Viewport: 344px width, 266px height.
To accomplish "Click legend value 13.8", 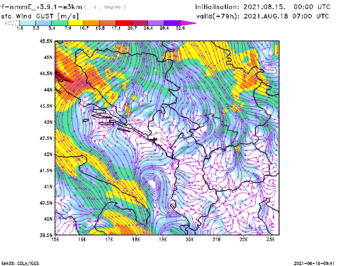I will click(100, 28).
